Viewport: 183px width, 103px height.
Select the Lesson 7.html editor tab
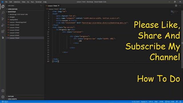[x=52, y=6]
